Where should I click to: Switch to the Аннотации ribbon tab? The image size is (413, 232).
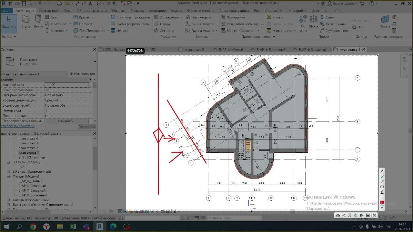click(157, 11)
